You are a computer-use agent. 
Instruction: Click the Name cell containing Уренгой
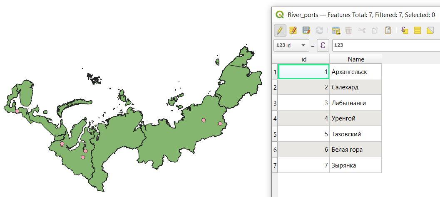coord(355,118)
